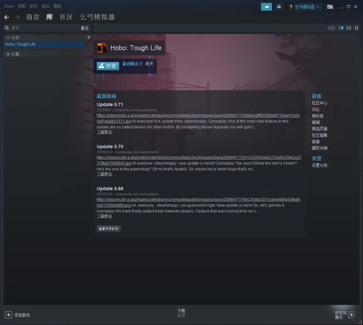363x325 pixels.
Task: Click the 安装 install button
Action: click(x=108, y=66)
